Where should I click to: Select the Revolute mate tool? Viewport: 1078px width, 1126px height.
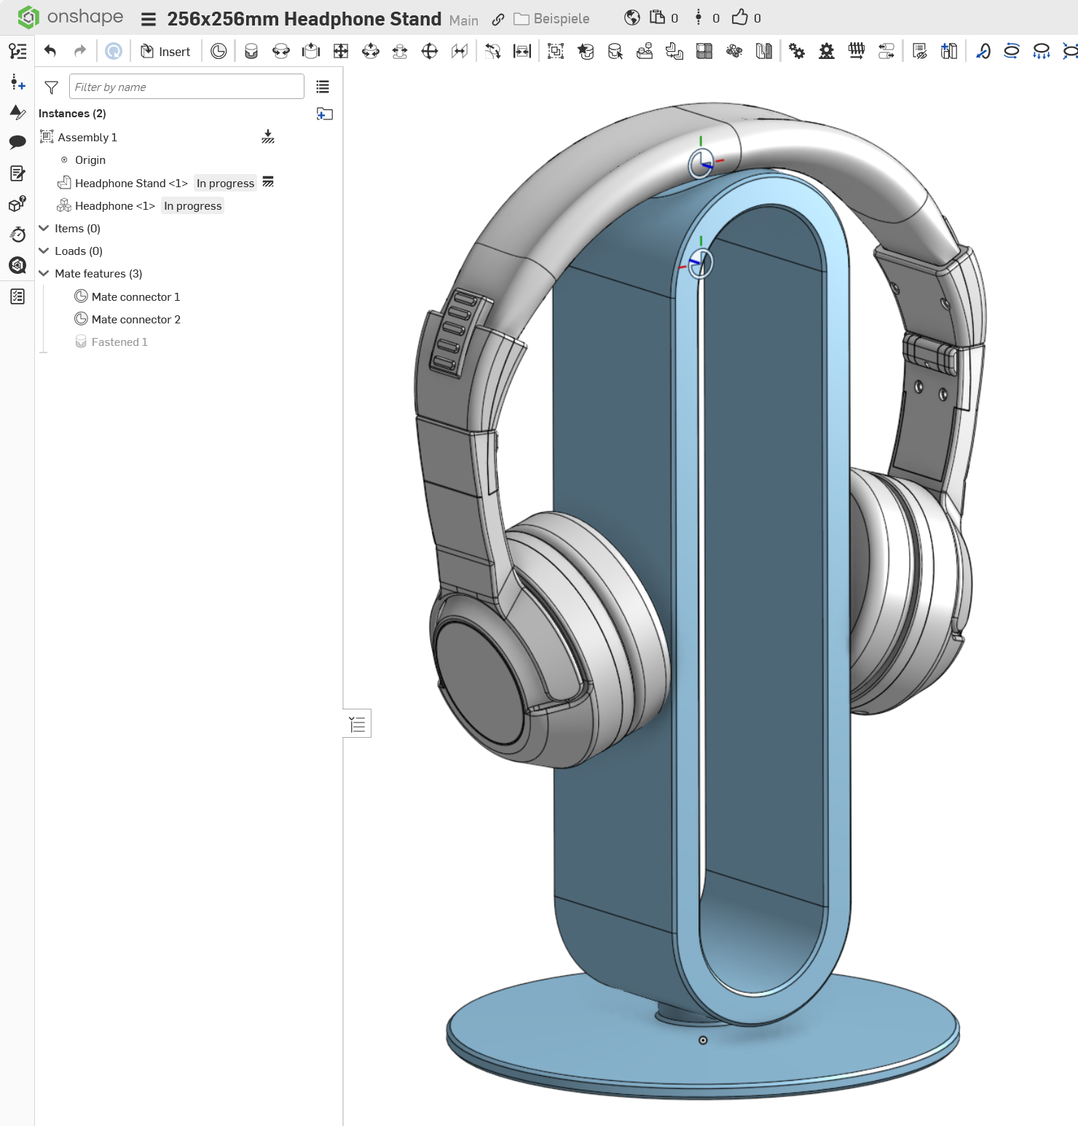tap(281, 51)
